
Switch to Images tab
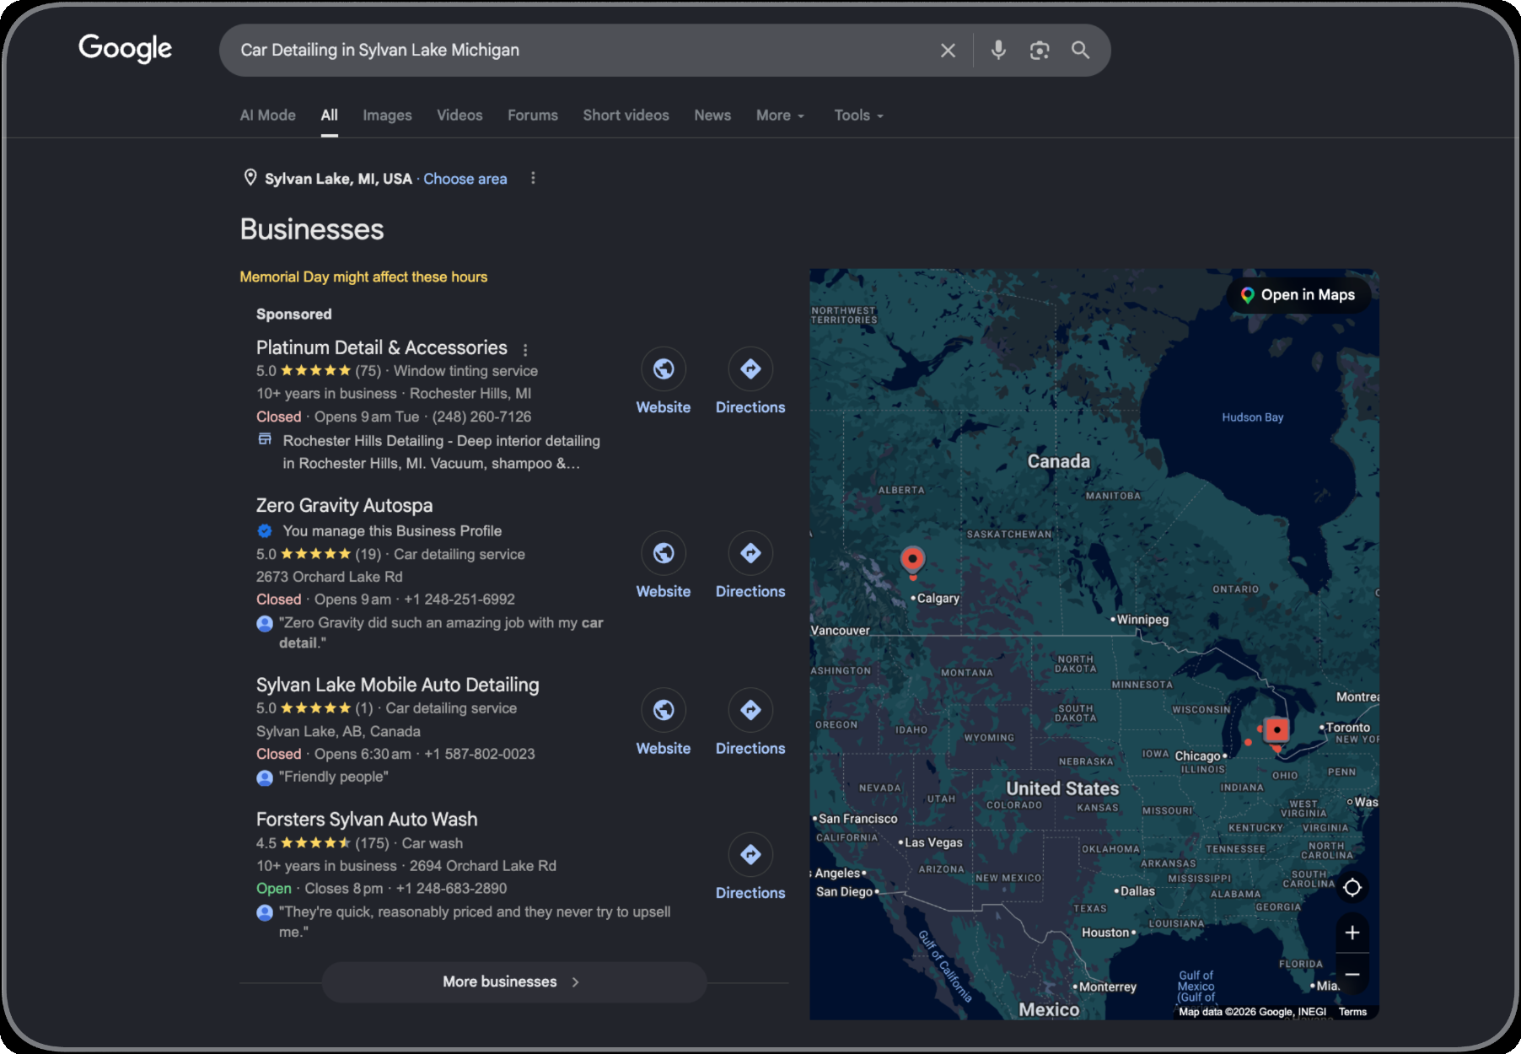[387, 116]
